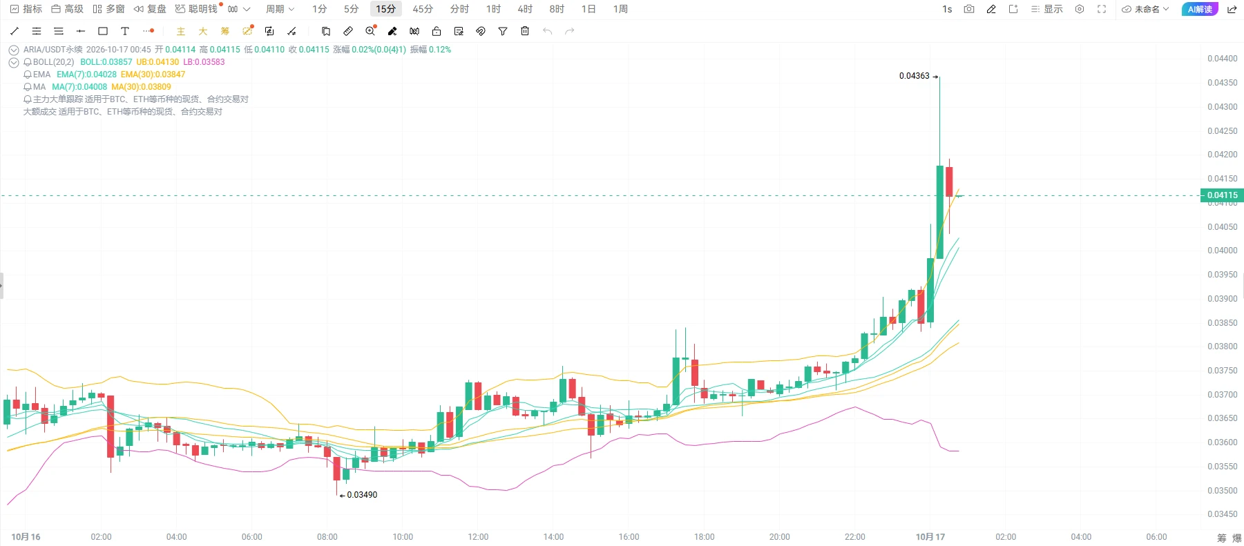Viewport: 1244px width, 546px height.
Task: Open the 未命名 layout dropdown
Action: [x=1145, y=9]
